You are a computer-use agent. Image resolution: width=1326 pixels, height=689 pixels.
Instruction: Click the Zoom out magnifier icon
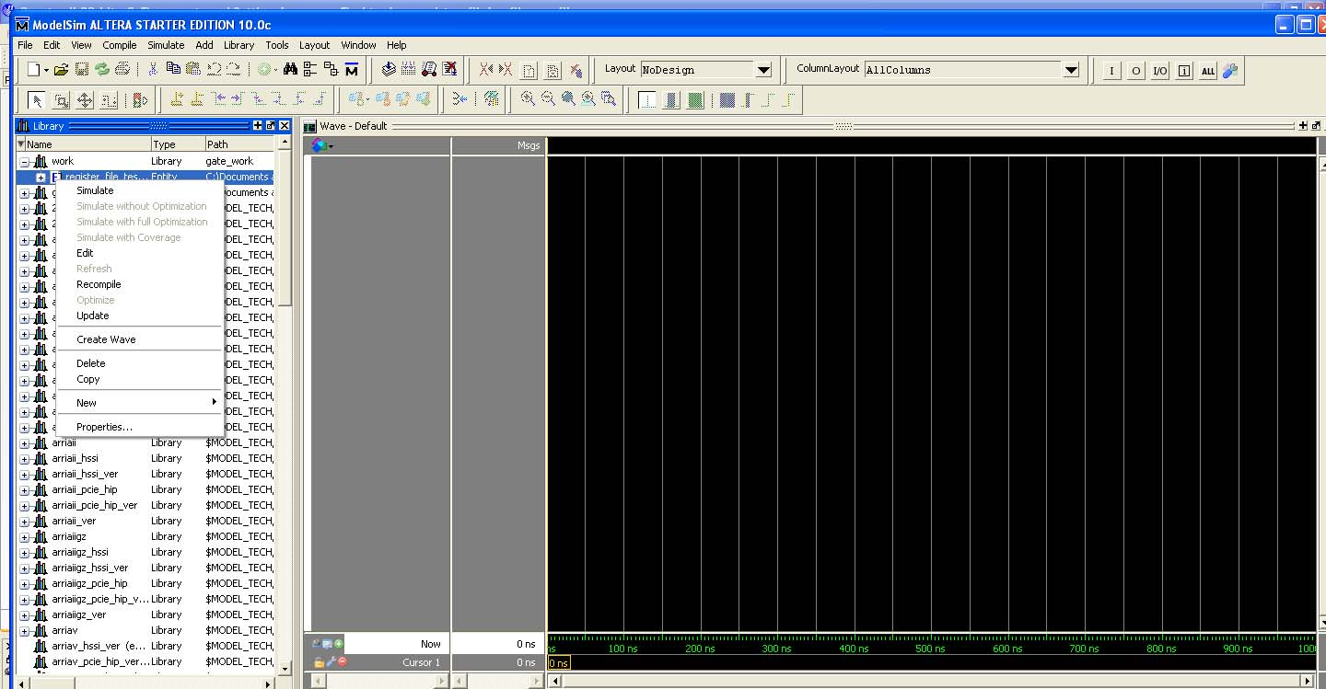click(548, 98)
